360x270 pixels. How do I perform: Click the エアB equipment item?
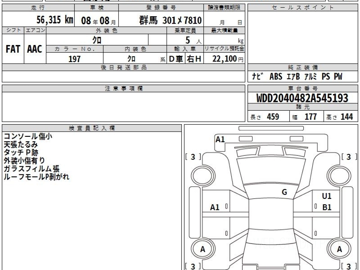[x=293, y=77]
